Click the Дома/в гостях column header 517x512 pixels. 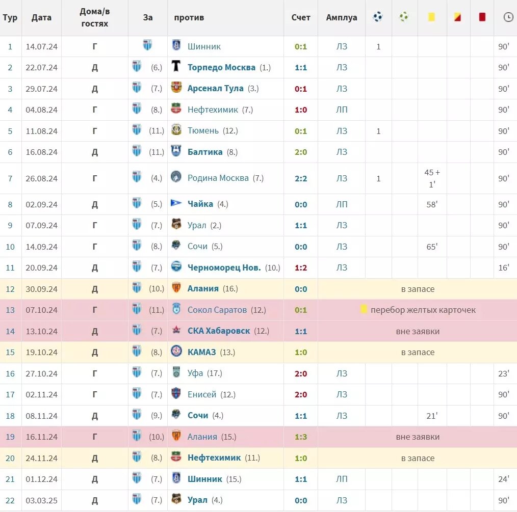coord(95,17)
